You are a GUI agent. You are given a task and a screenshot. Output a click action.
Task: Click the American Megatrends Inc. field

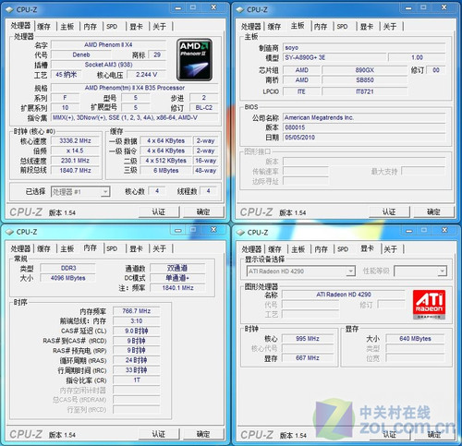pyautogui.click(x=364, y=117)
